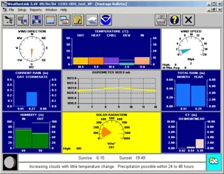
Task: Open the Window menu
Action: (51, 10)
